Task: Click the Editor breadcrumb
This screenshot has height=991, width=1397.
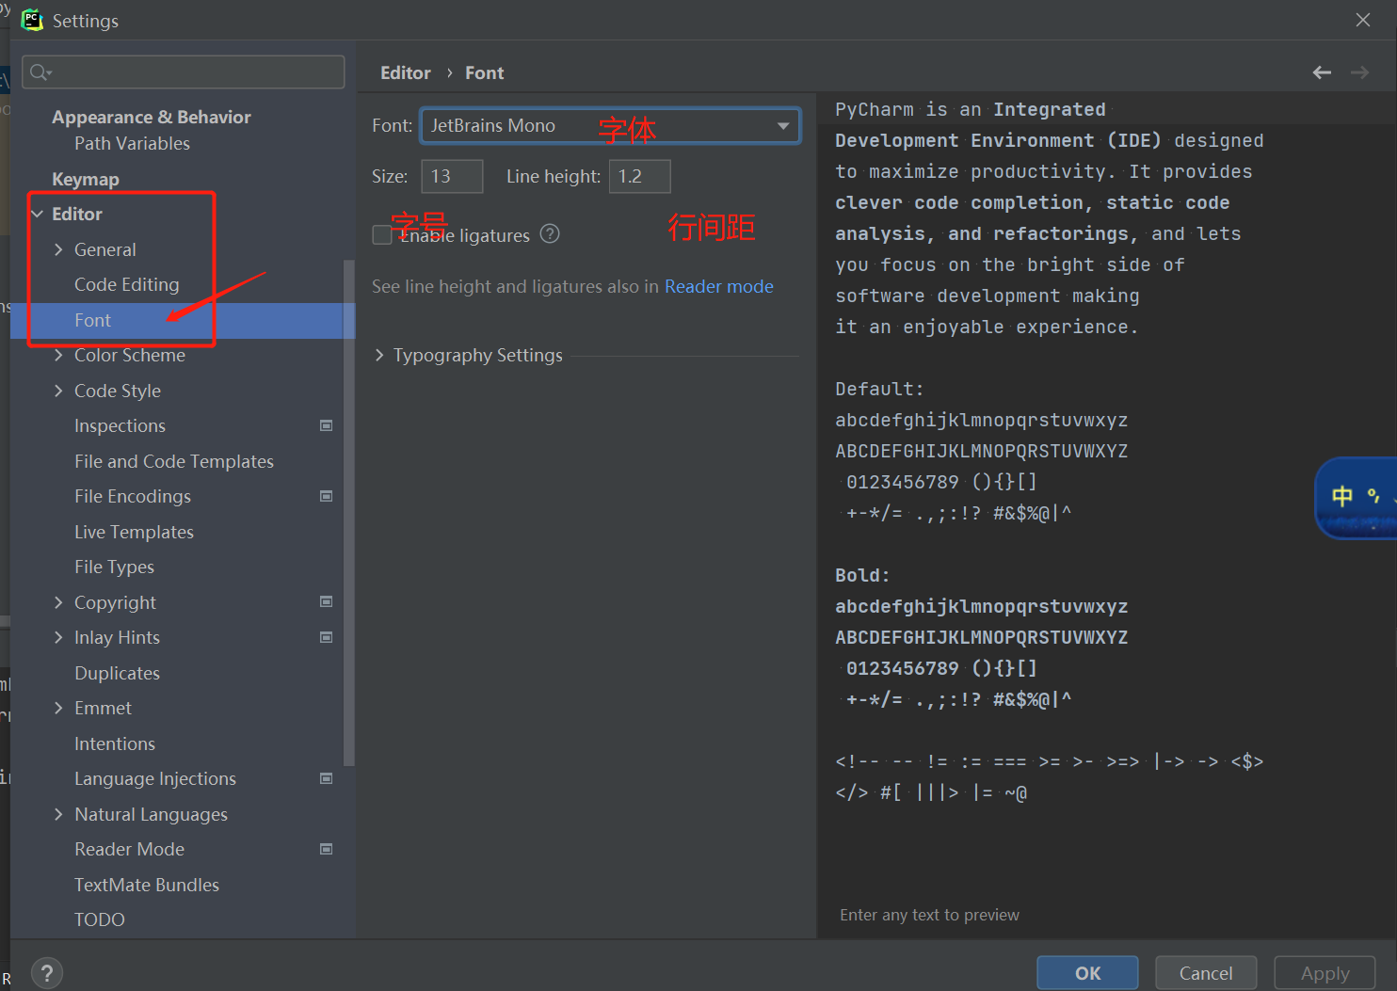Action: tap(406, 72)
